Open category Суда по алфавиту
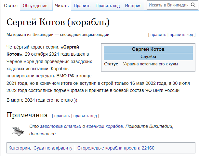This screenshot has height=156, width=199. click(53, 148)
